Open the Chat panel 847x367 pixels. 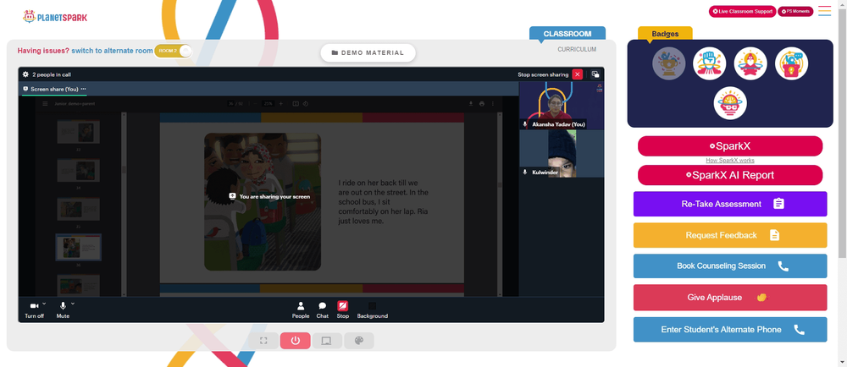pos(323,309)
